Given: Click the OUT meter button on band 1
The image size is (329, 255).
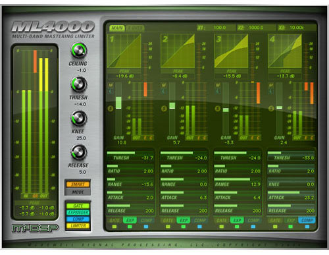Looking at the screenshot, I should (136, 138).
